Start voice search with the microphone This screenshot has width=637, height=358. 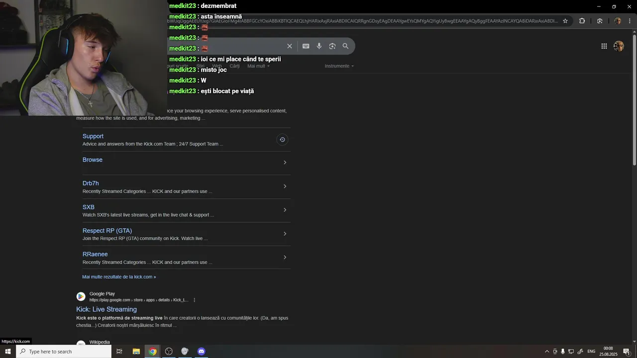tap(319, 46)
